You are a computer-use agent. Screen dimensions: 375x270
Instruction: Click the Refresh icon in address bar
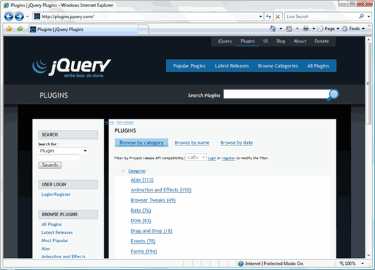click(x=269, y=16)
